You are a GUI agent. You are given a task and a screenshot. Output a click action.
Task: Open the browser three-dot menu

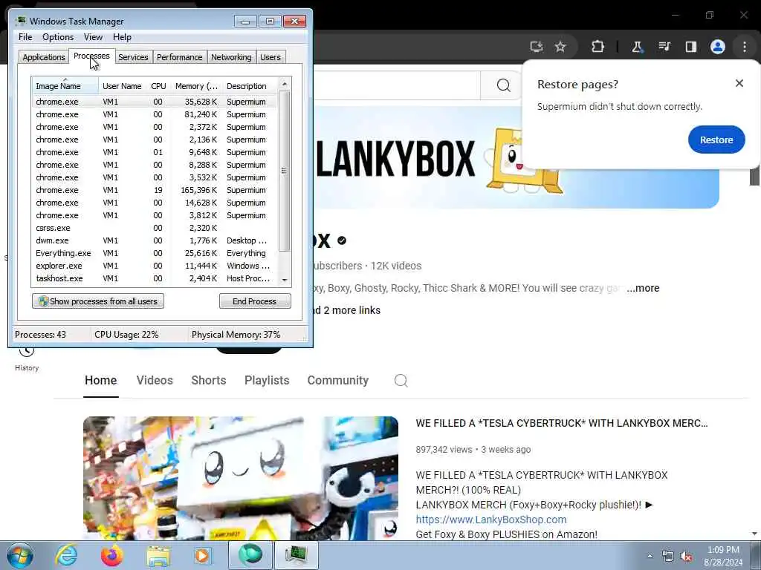pyautogui.click(x=745, y=47)
